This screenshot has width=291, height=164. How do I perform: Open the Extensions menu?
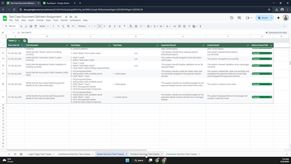(75, 20)
